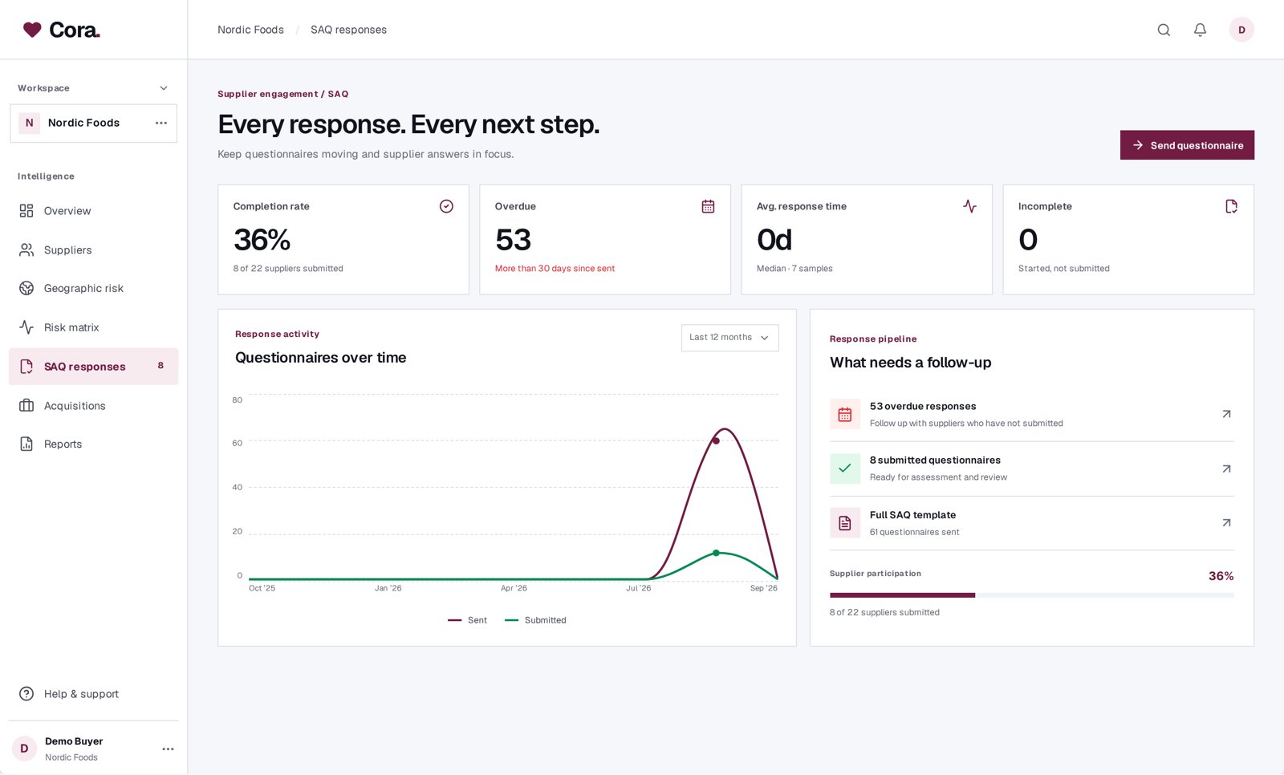The width and height of the screenshot is (1284, 775).
Task: Open the Full SAQ template arrow
Action: (1226, 522)
